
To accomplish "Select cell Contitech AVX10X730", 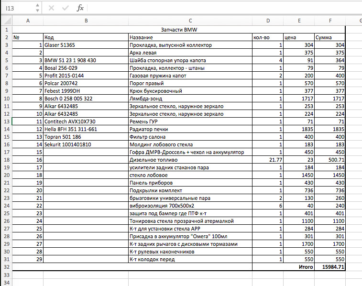I will (x=86, y=121).
